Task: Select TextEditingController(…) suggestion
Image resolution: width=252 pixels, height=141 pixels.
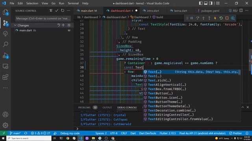Action: pyautogui.click(x=192, y=115)
